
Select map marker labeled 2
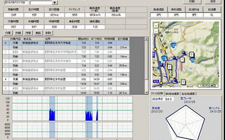tap(169, 67)
